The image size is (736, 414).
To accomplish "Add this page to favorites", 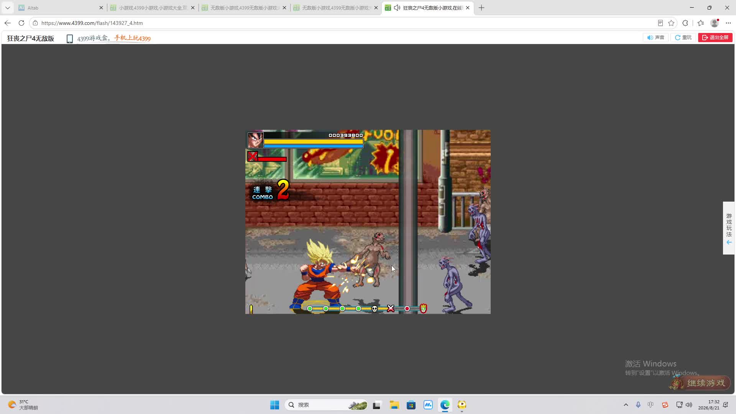I will (671, 23).
